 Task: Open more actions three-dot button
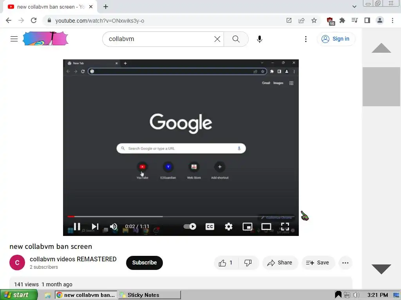345,263
